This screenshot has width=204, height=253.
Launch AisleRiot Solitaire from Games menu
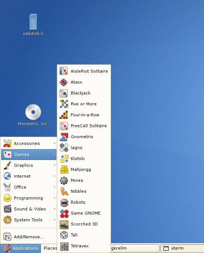84,71
